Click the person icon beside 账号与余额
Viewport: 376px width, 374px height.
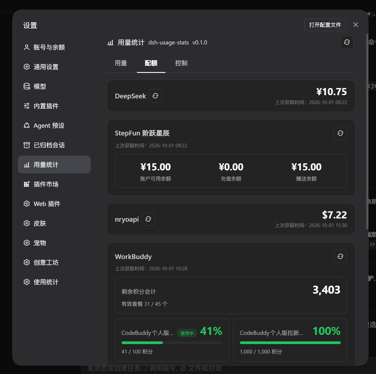27,47
